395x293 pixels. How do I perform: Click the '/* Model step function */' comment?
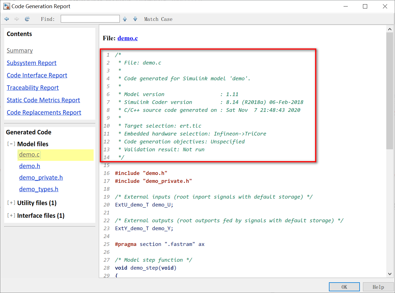154,260
